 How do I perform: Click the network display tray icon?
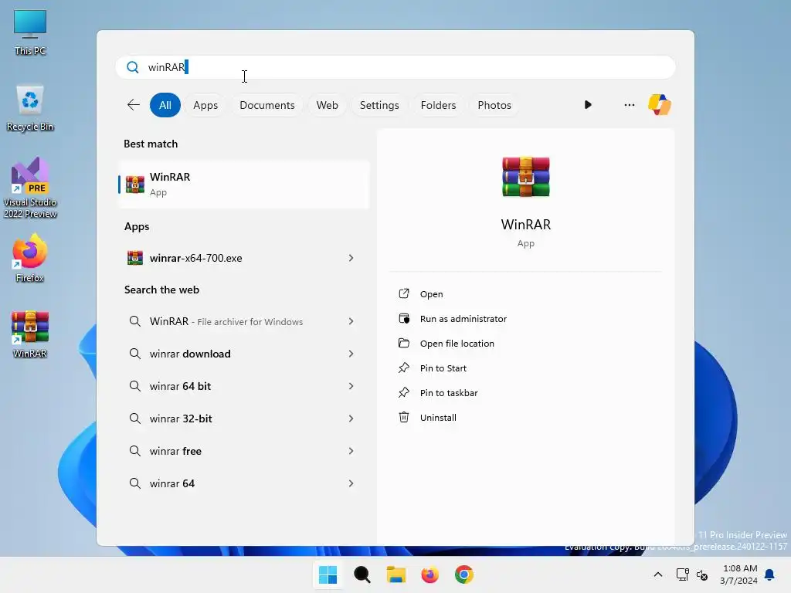682,574
